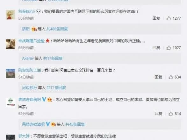Click thumbs-up icon beside 1027
Image resolution: width=187 pixels, height=140 pixels.
pos(169,48)
